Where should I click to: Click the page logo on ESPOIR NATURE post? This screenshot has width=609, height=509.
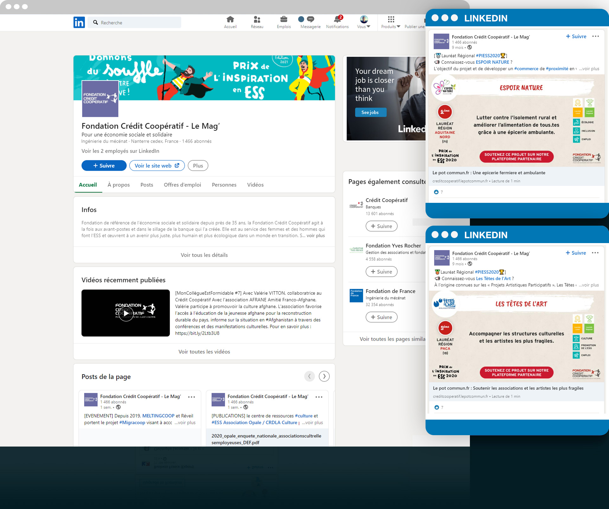441,41
